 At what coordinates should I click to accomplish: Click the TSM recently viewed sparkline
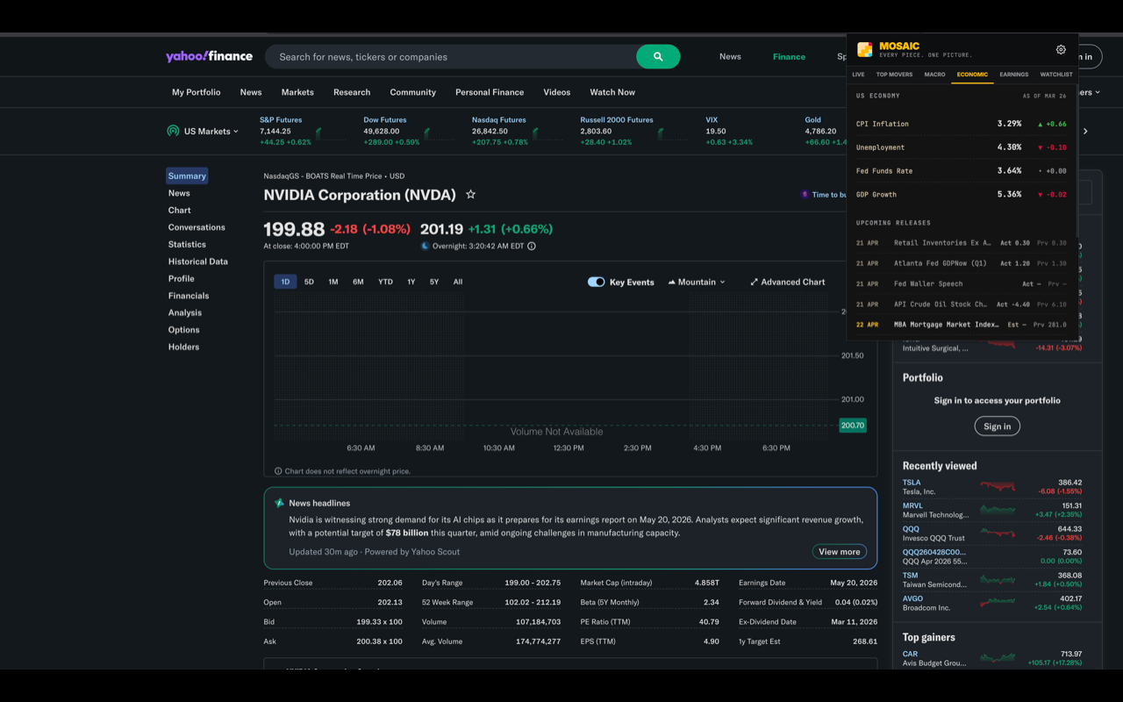point(998,579)
